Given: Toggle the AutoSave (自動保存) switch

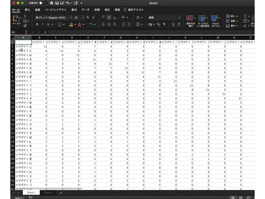Looking at the screenshot, I should 42,3.
